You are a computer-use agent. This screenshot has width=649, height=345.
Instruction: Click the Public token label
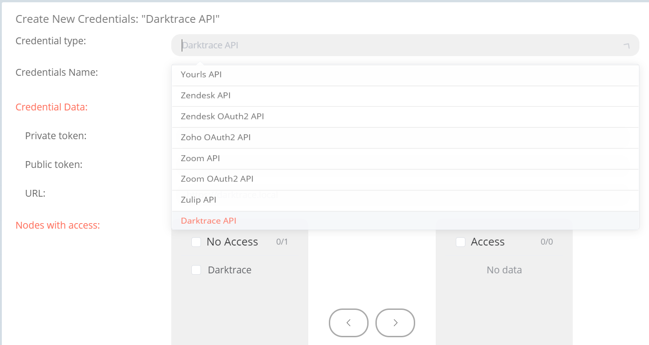[x=53, y=164]
